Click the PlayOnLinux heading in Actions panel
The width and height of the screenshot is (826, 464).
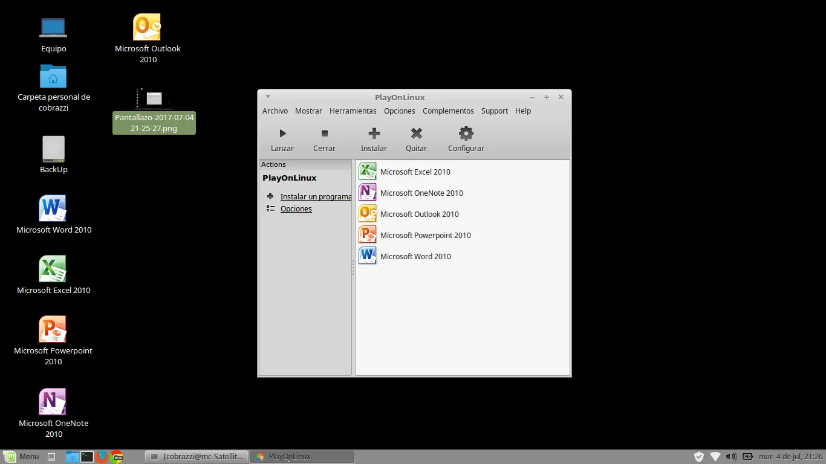click(290, 178)
